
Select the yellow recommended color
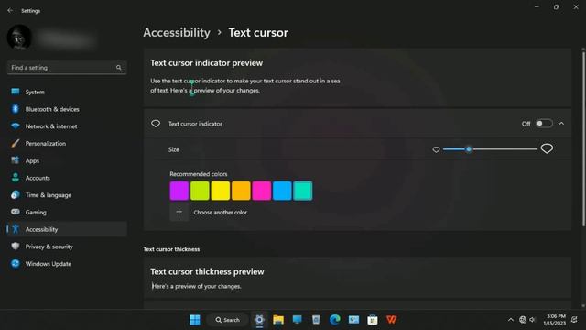point(220,191)
